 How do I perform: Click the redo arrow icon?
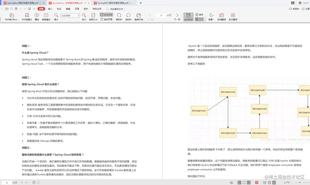click(x=25, y=9)
